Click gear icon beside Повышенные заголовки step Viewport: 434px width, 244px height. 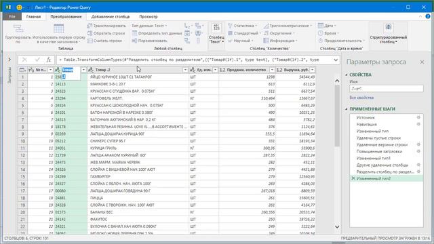pos(418,151)
